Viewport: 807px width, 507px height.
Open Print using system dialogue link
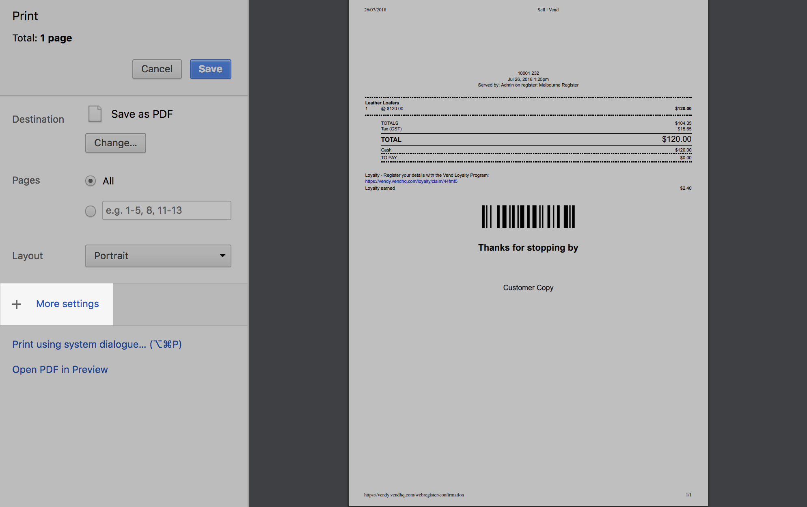(97, 344)
